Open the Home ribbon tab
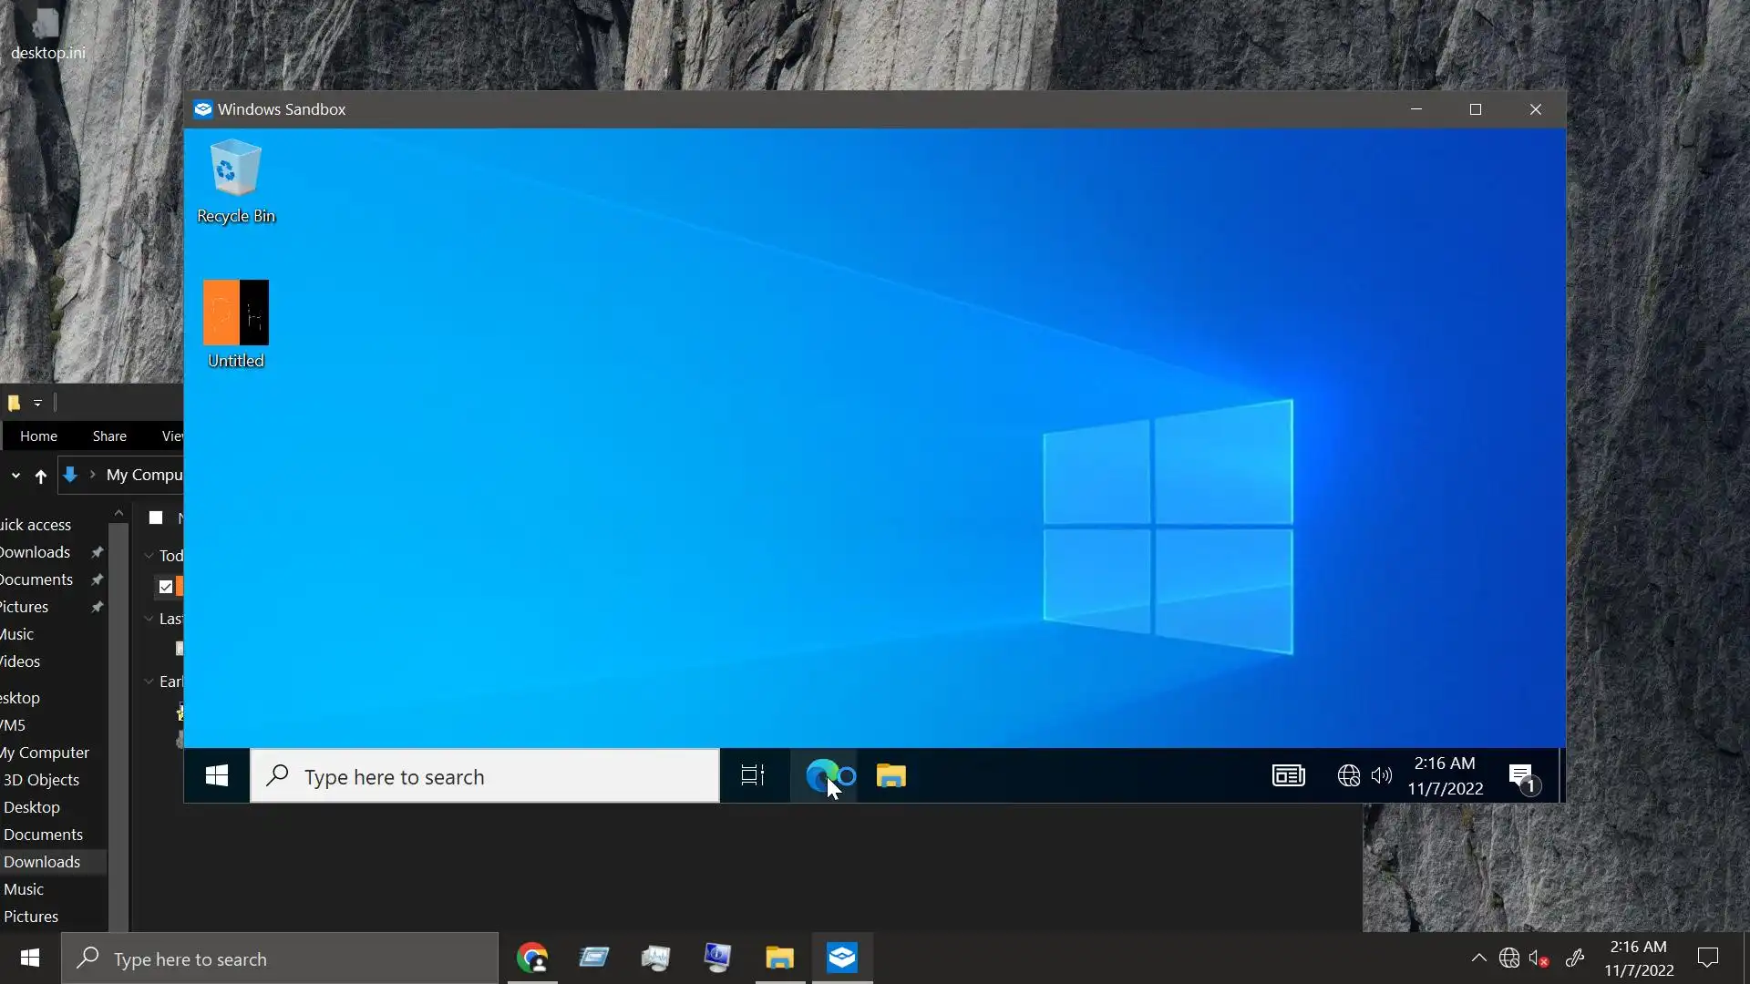Viewport: 1750px width, 984px height. 38,436
